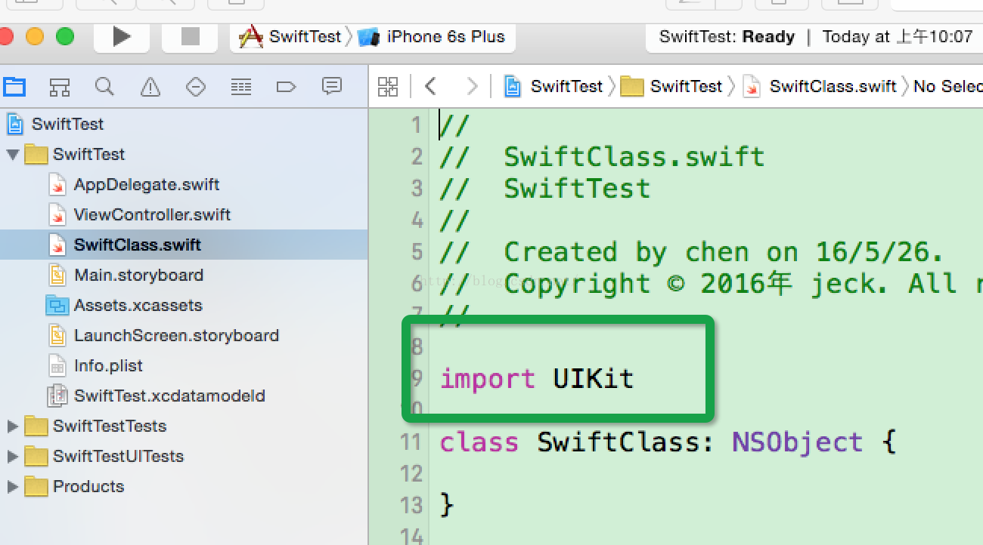Click SwiftTest project in the jump bar
983x545 pixels.
(x=554, y=86)
